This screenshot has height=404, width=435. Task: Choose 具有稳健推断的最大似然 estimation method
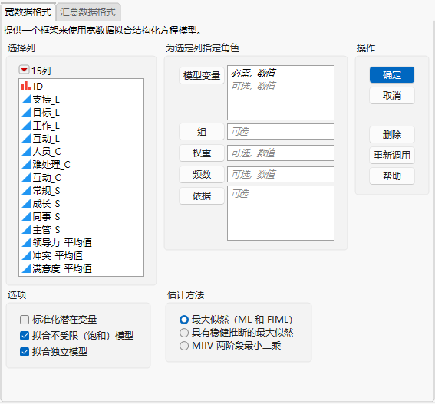click(x=184, y=333)
